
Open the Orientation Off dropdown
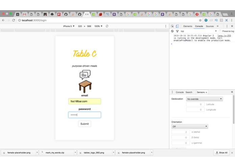190,126
